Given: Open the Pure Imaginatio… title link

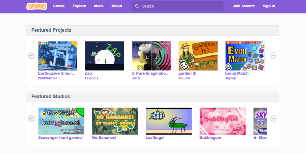Looking at the screenshot, I should (x=151, y=73).
